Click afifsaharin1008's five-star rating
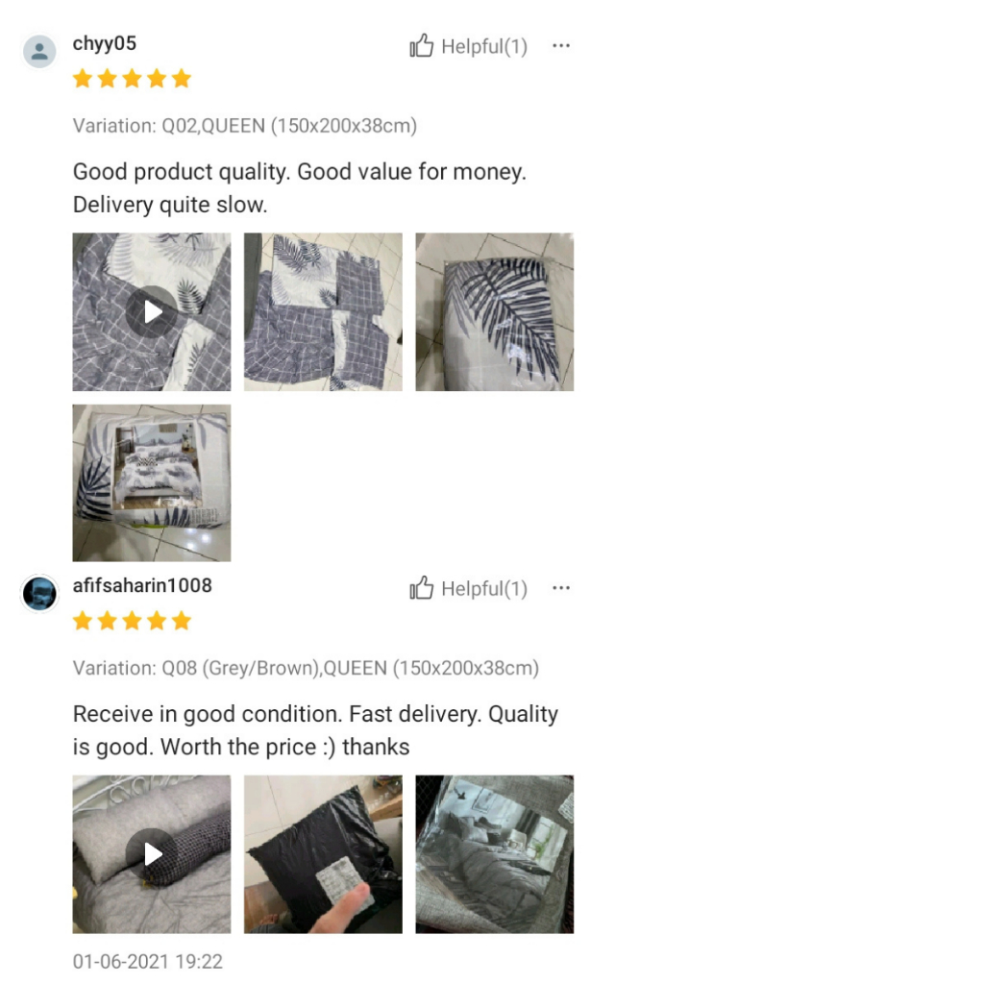The image size is (984, 984). point(132,622)
